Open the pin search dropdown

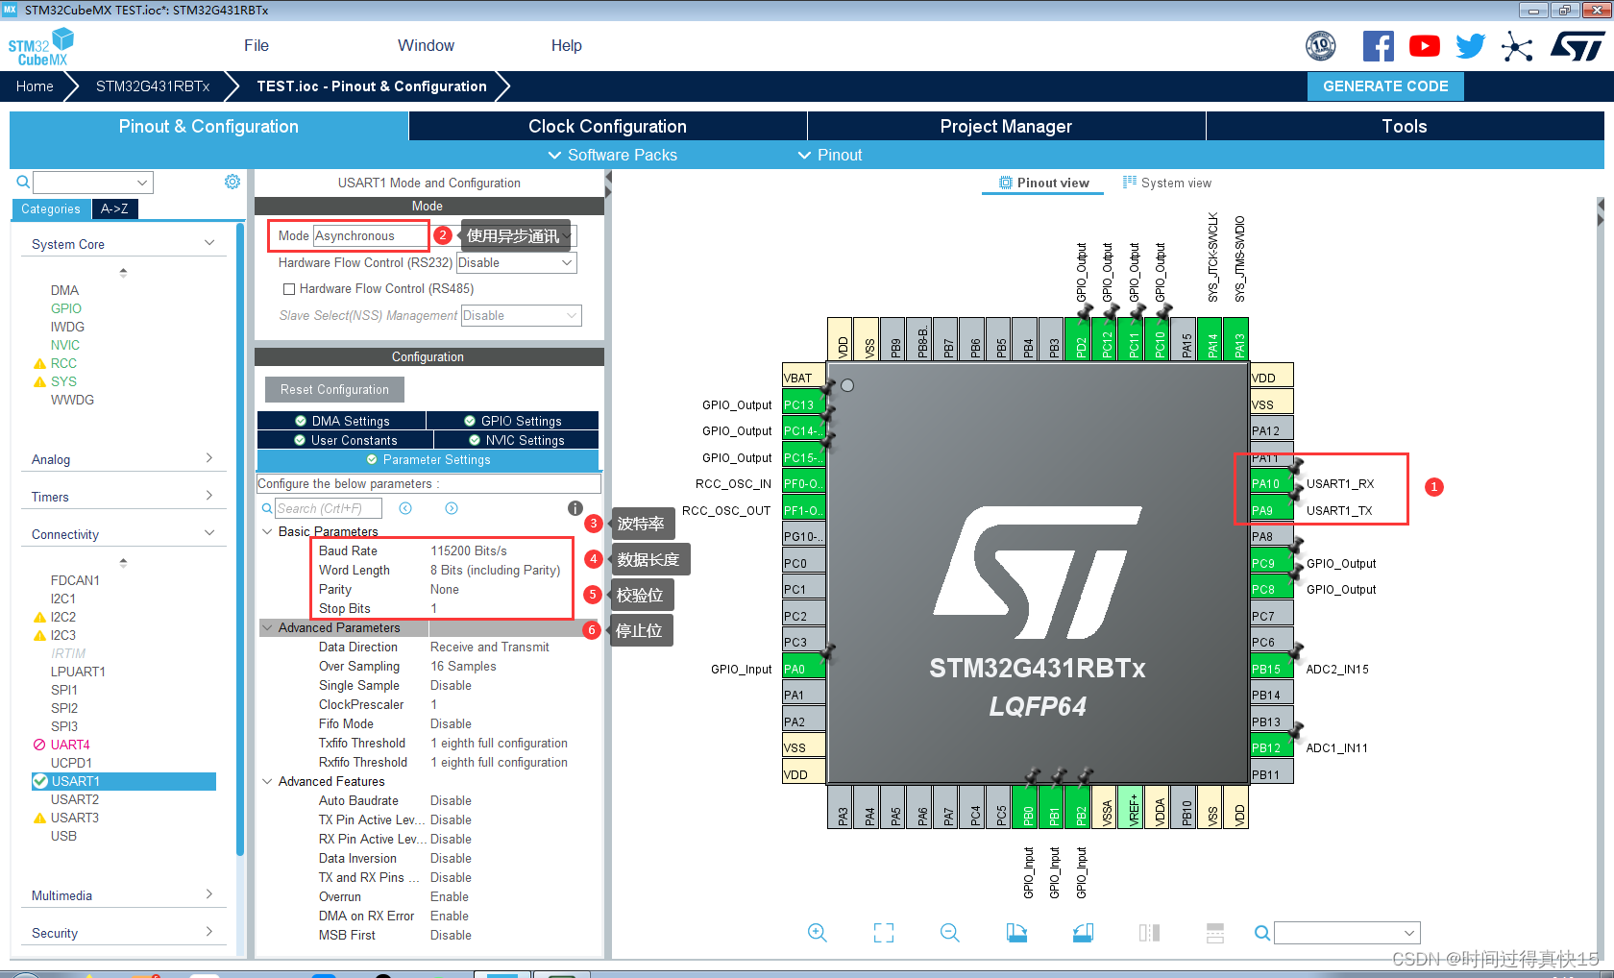1409,933
